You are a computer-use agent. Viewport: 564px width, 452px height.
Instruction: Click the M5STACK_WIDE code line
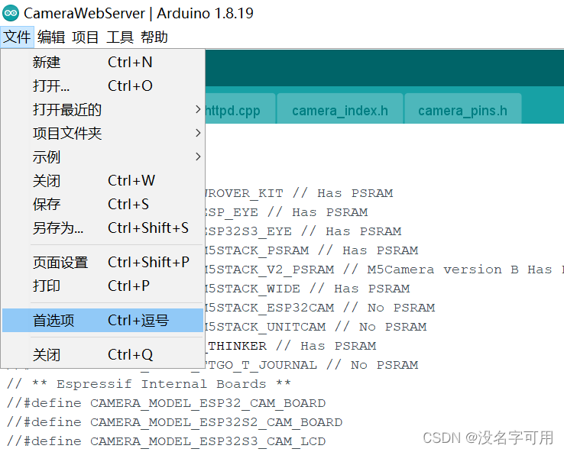(x=307, y=289)
